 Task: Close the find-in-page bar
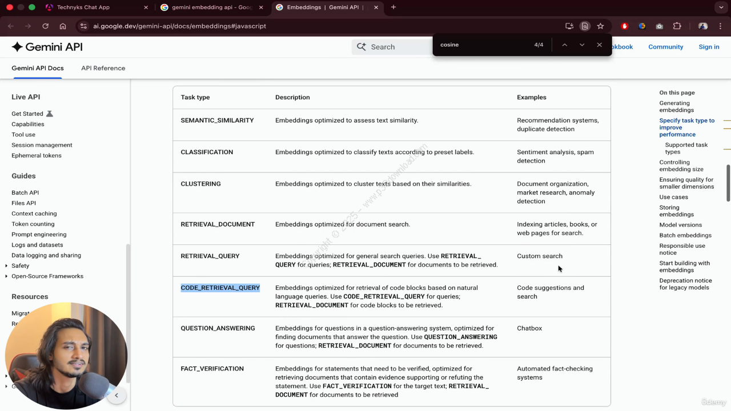click(x=599, y=45)
